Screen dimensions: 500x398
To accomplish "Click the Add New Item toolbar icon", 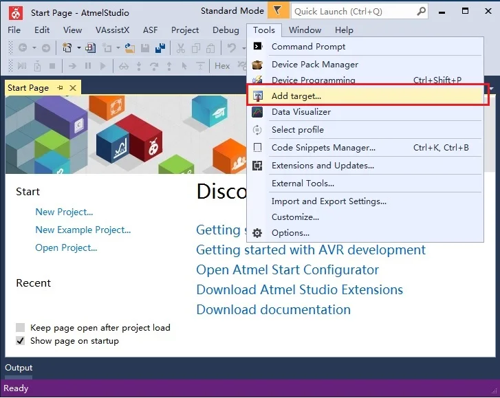I will tap(107, 48).
